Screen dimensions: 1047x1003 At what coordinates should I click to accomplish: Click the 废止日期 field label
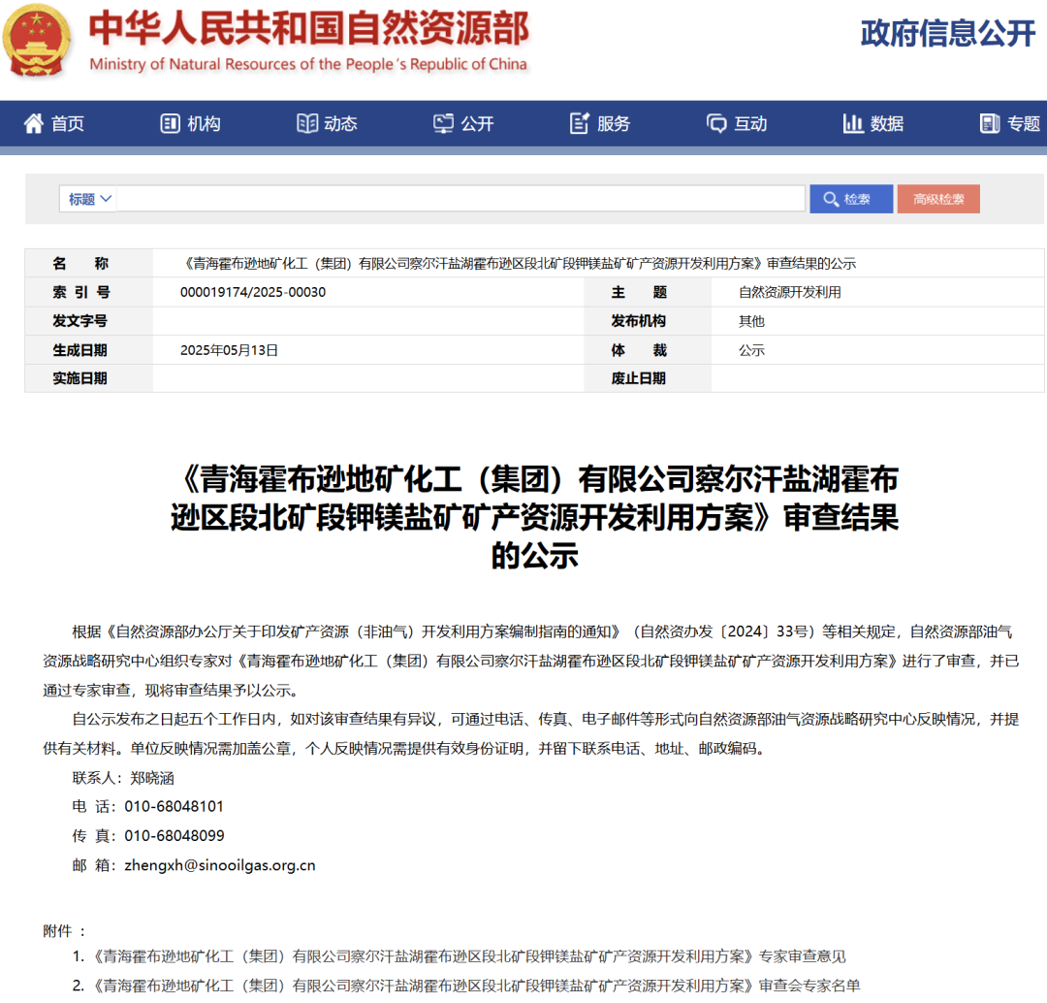tap(638, 379)
